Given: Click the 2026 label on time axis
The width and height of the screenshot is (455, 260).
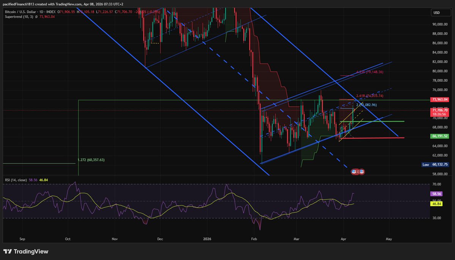Looking at the screenshot, I should 207,239.
